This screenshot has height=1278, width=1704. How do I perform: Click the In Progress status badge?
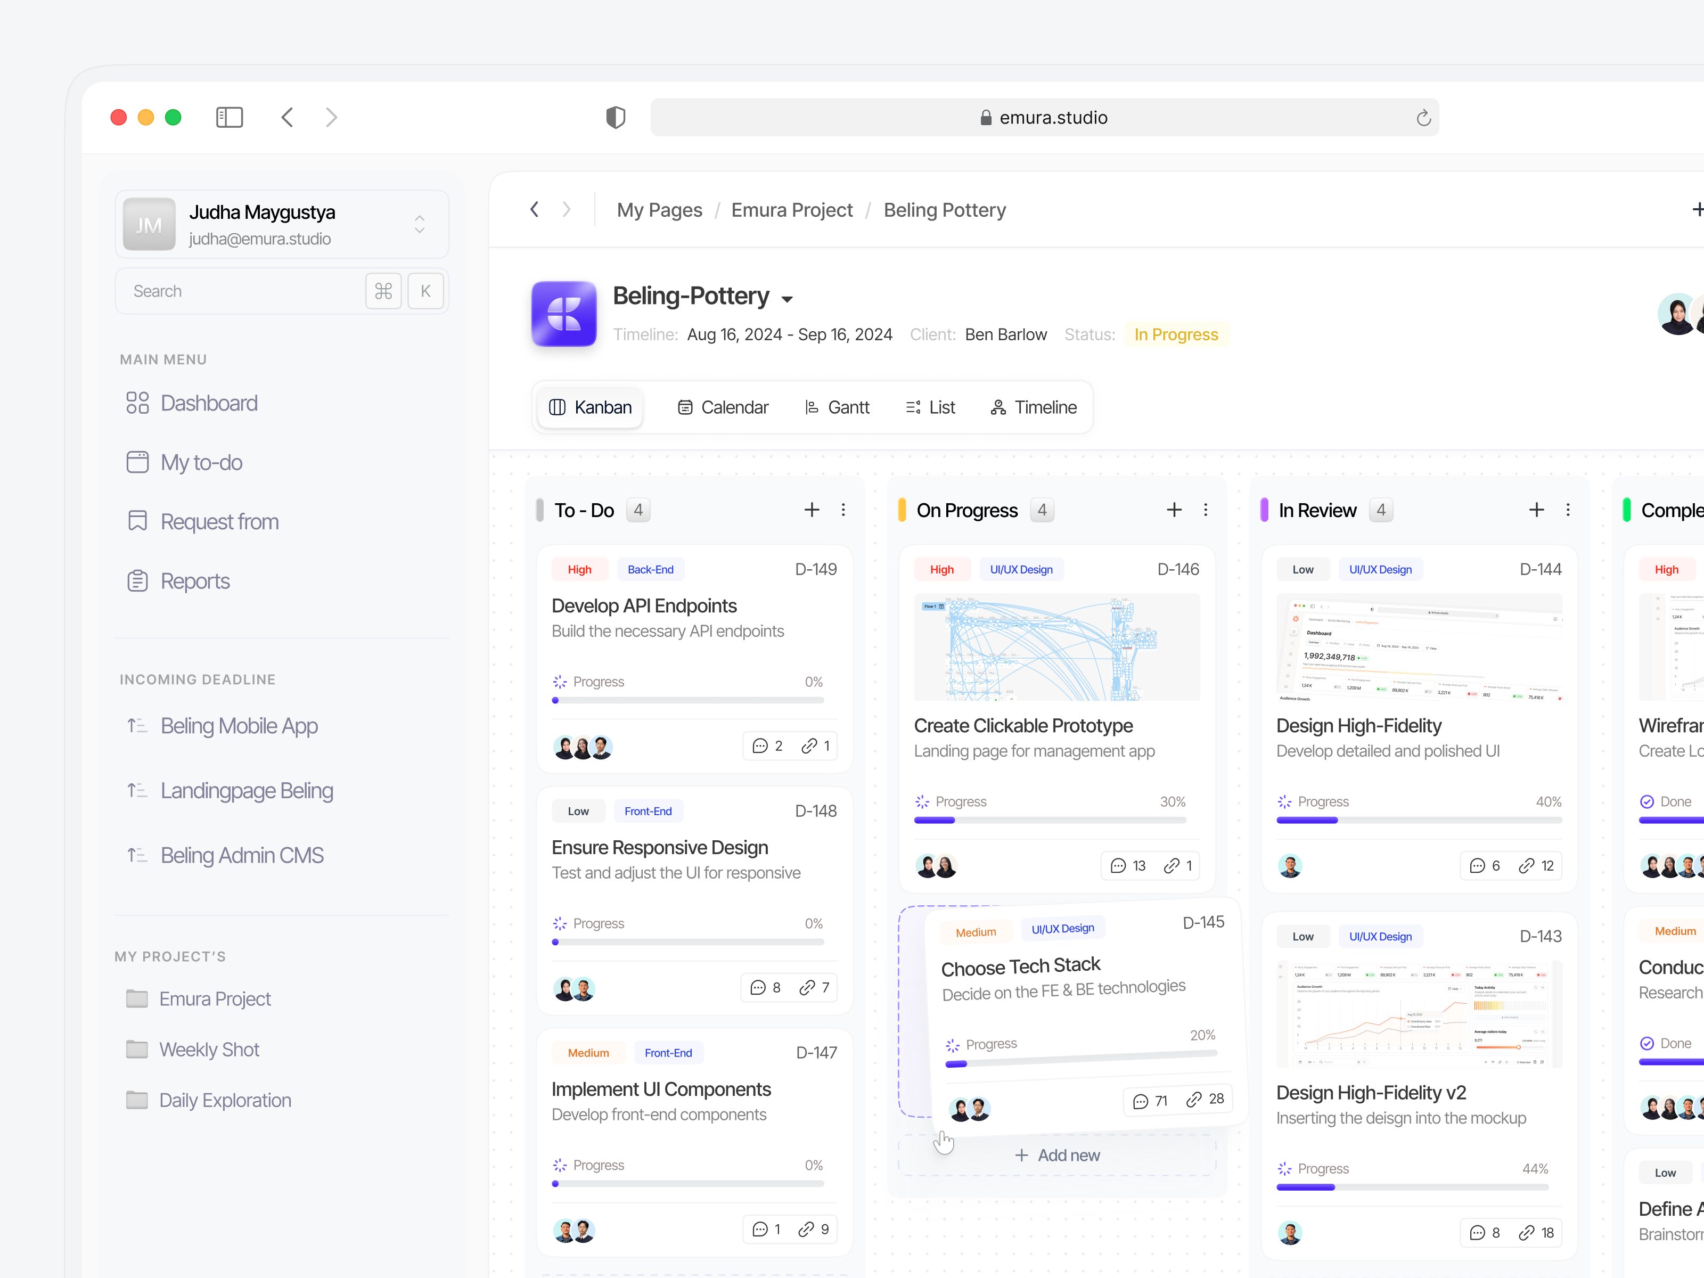pyautogui.click(x=1176, y=334)
